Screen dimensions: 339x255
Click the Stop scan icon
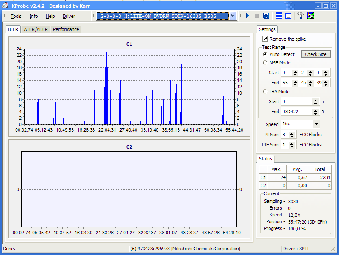coord(256,16)
